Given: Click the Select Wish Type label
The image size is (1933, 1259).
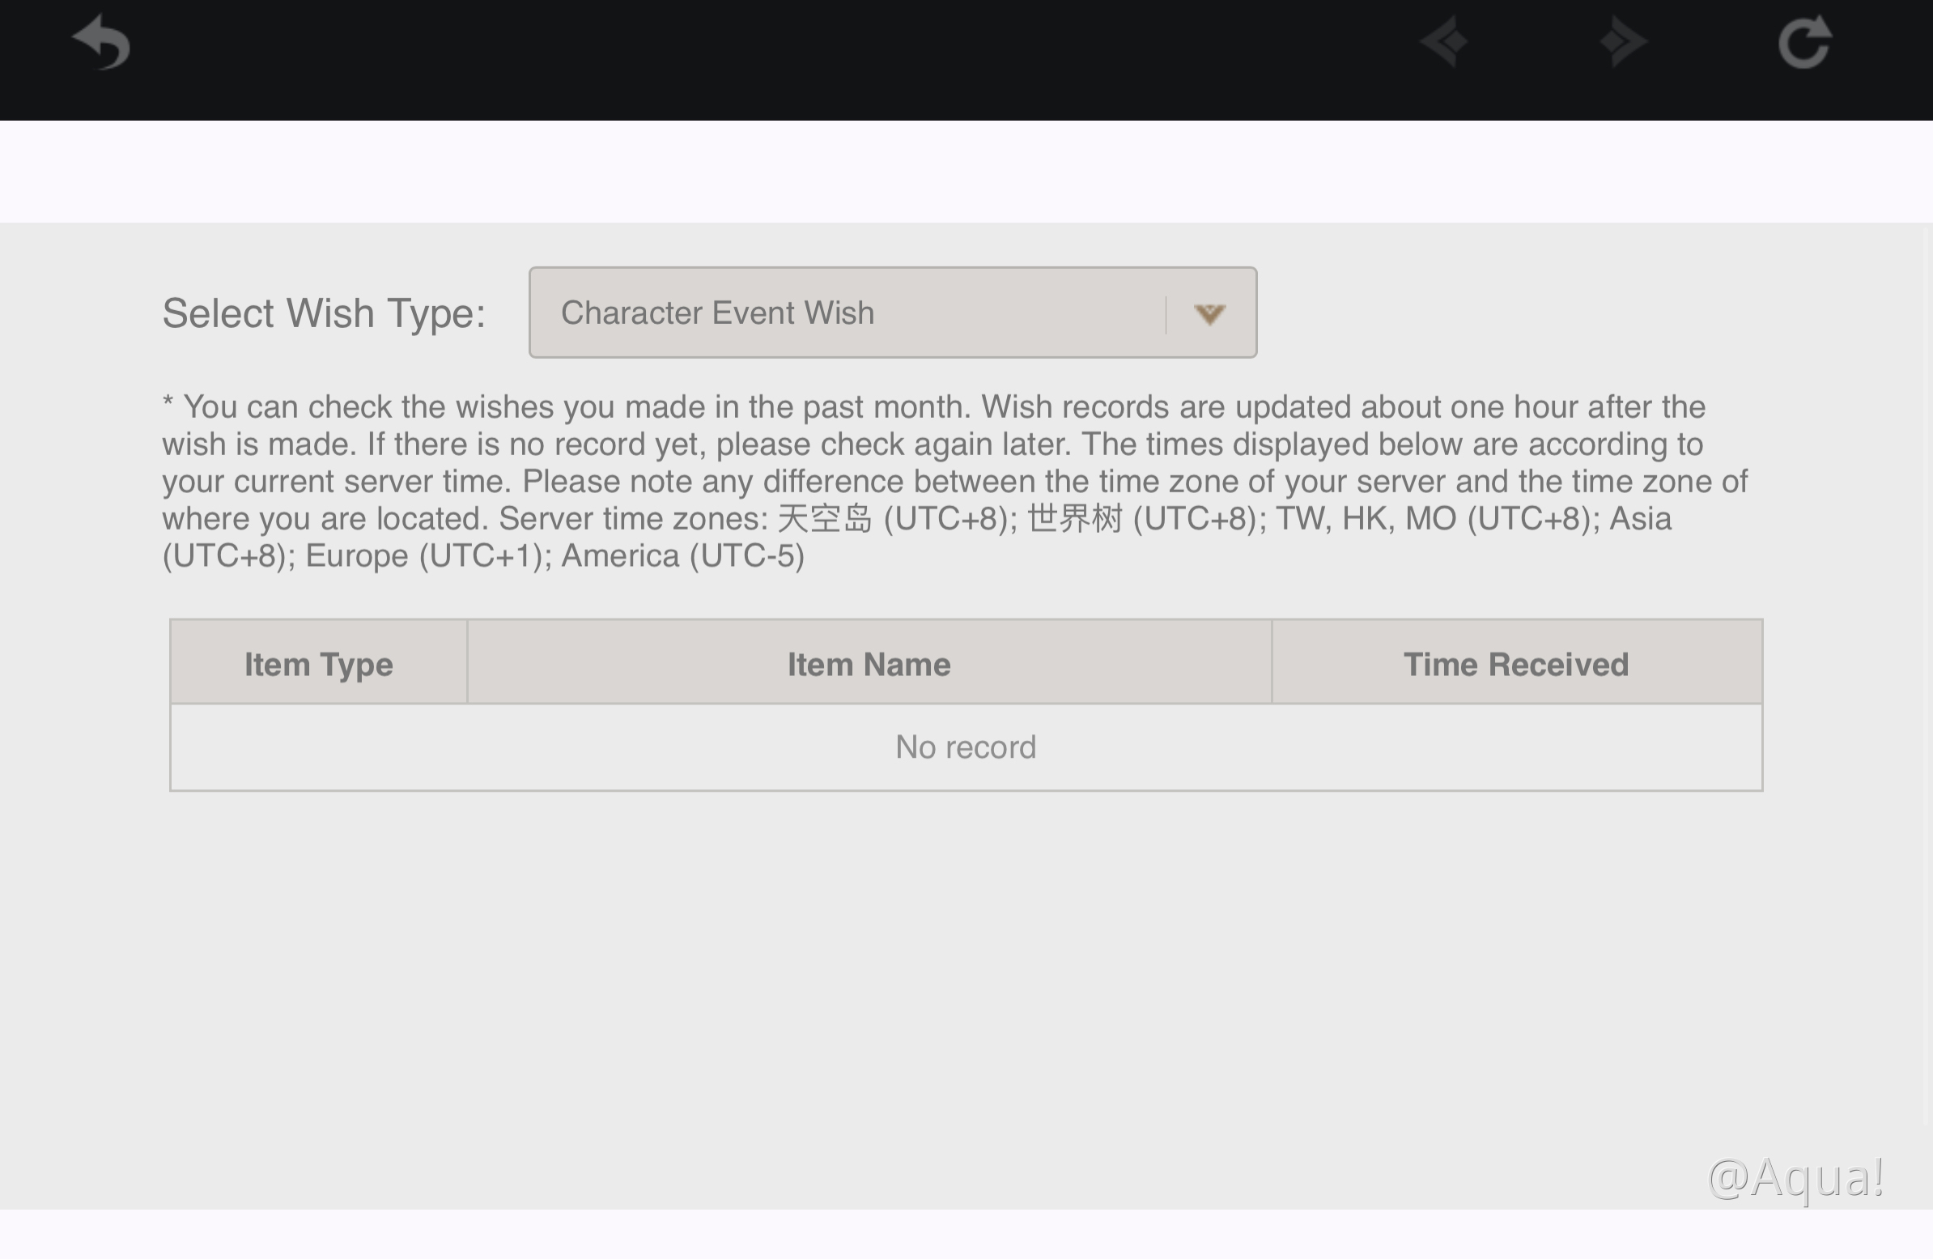Looking at the screenshot, I should point(323,313).
